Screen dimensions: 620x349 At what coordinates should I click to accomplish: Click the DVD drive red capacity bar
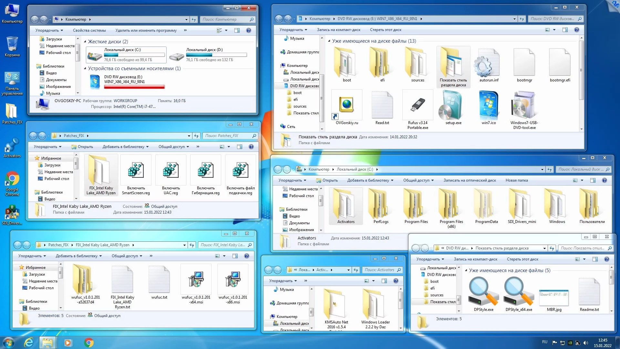pyautogui.click(x=134, y=87)
